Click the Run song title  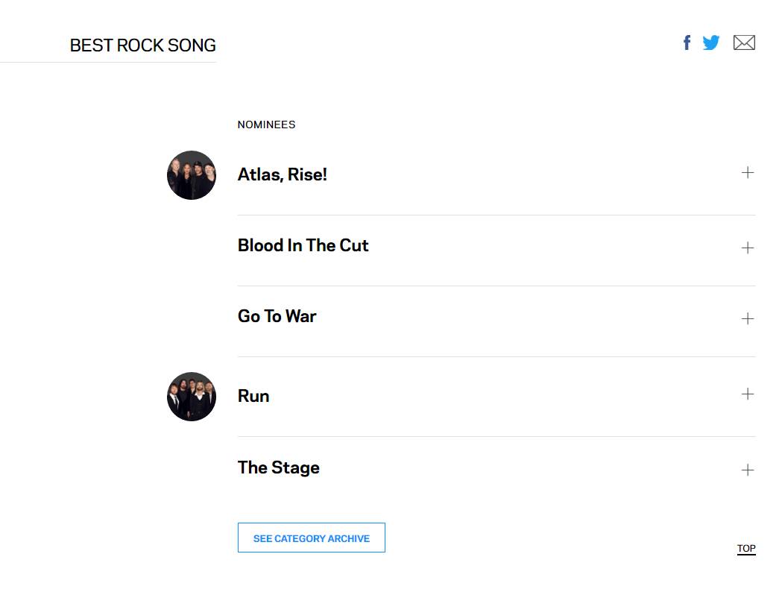pyautogui.click(x=253, y=396)
